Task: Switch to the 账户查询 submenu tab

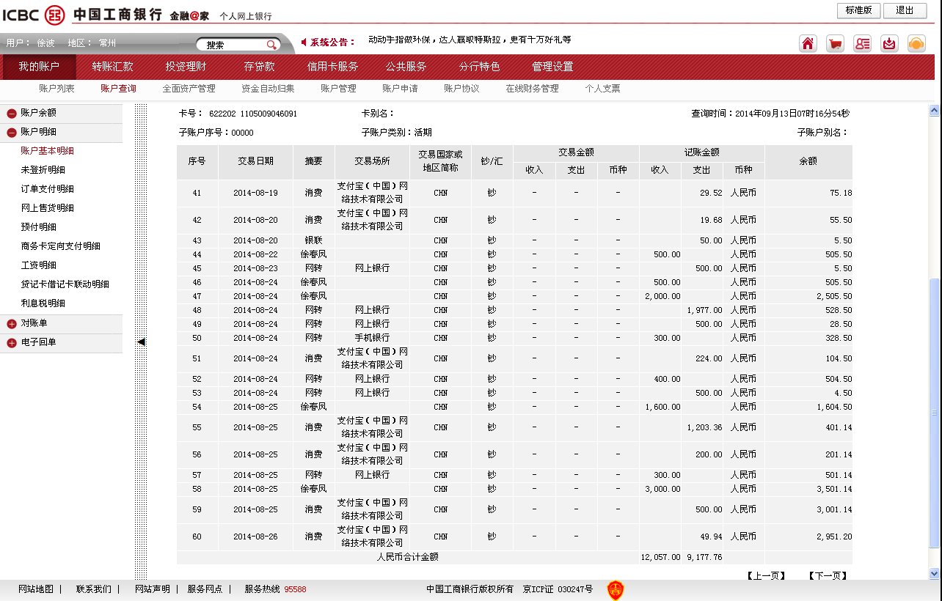Action: click(118, 89)
